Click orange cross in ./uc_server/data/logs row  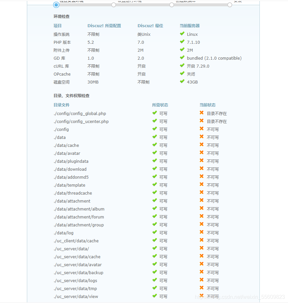point(201,279)
